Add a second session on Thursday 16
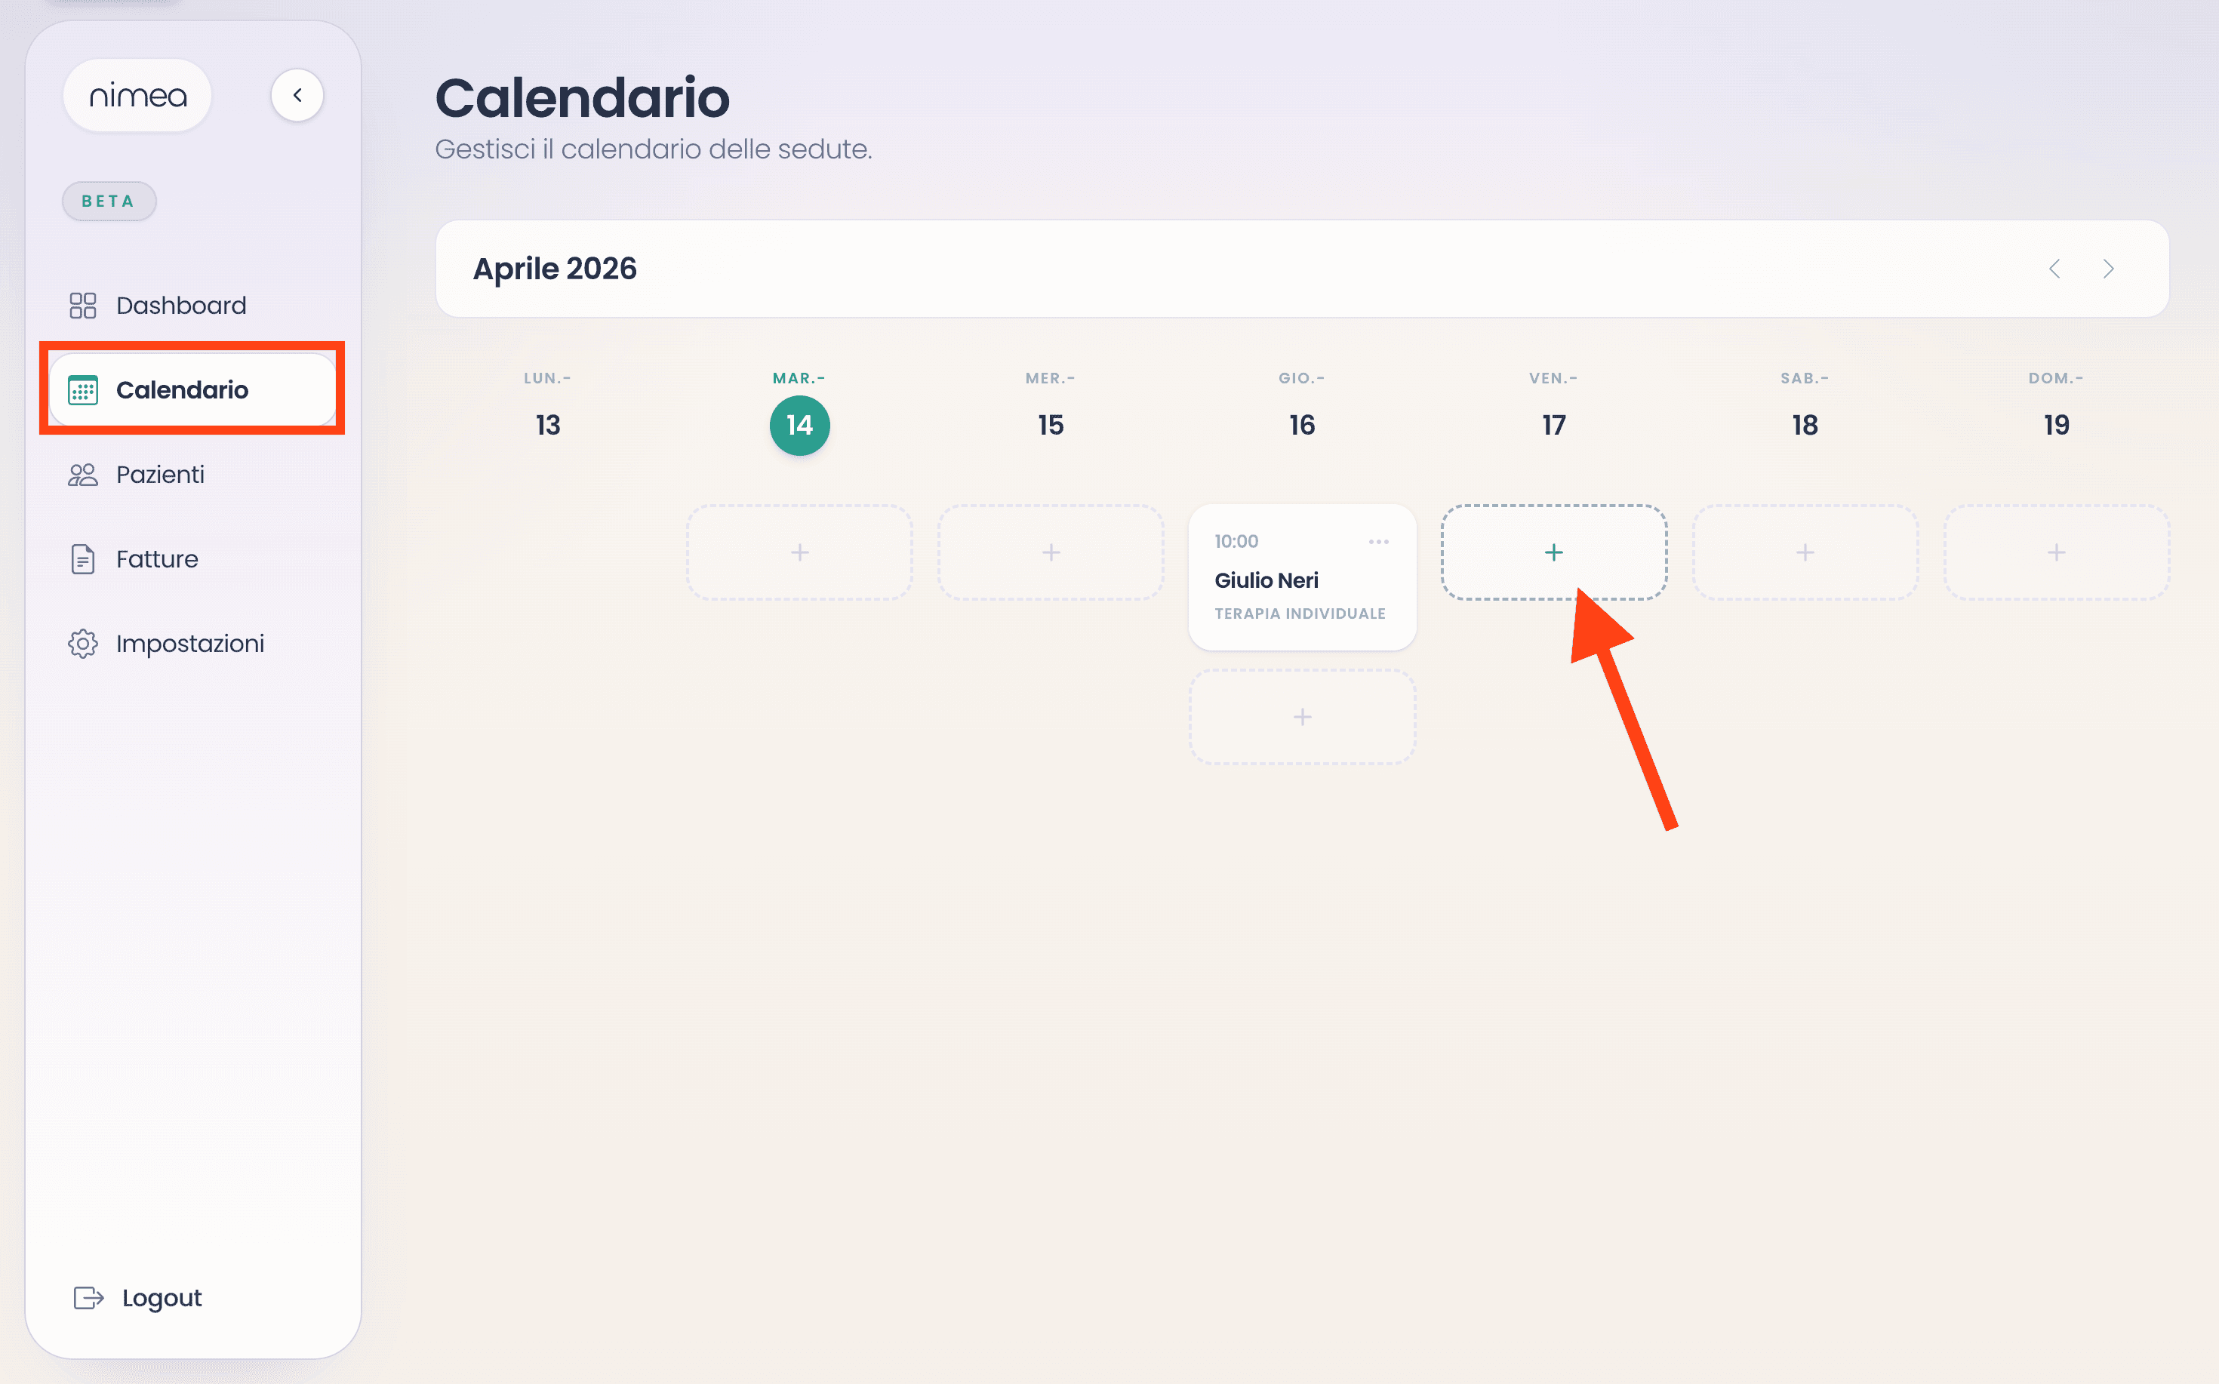The width and height of the screenshot is (2219, 1384). 1302,717
